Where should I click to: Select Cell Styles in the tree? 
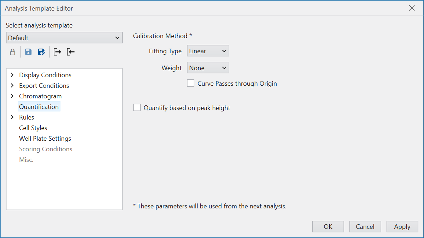[x=33, y=128]
